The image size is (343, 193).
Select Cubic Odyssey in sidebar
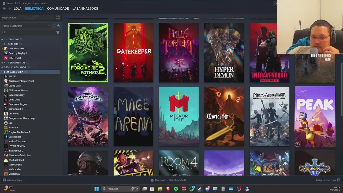pos(16,95)
